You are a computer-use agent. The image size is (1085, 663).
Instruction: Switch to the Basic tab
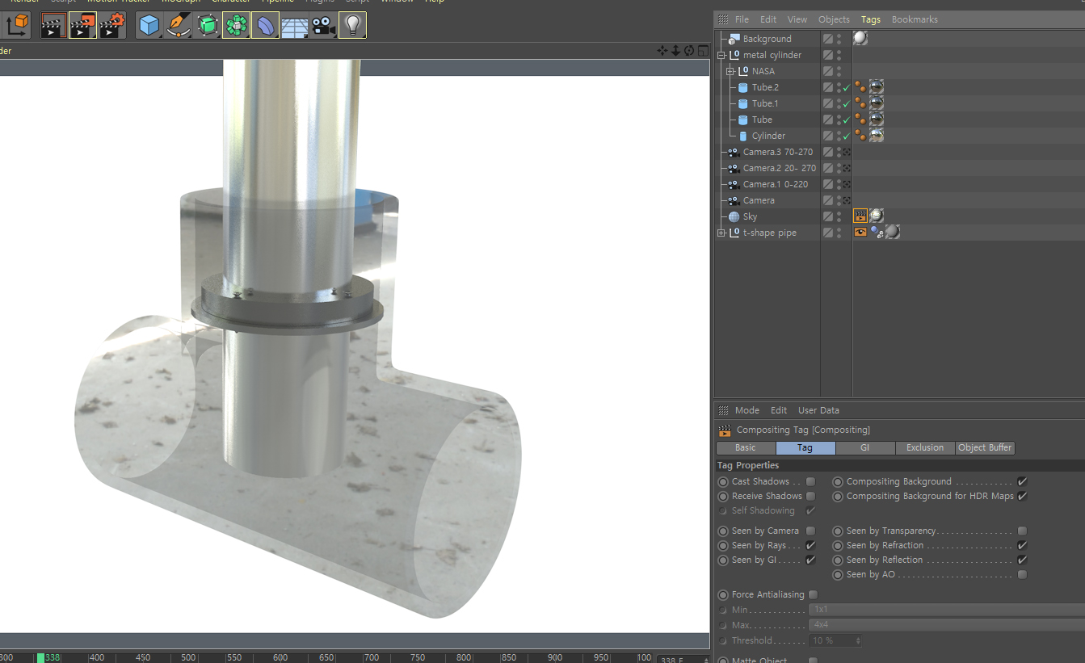tap(746, 447)
